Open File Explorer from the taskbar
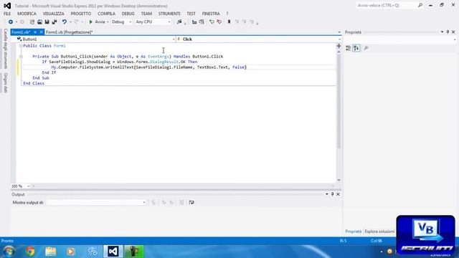Viewport: 459px width, 258px height. pos(51,252)
